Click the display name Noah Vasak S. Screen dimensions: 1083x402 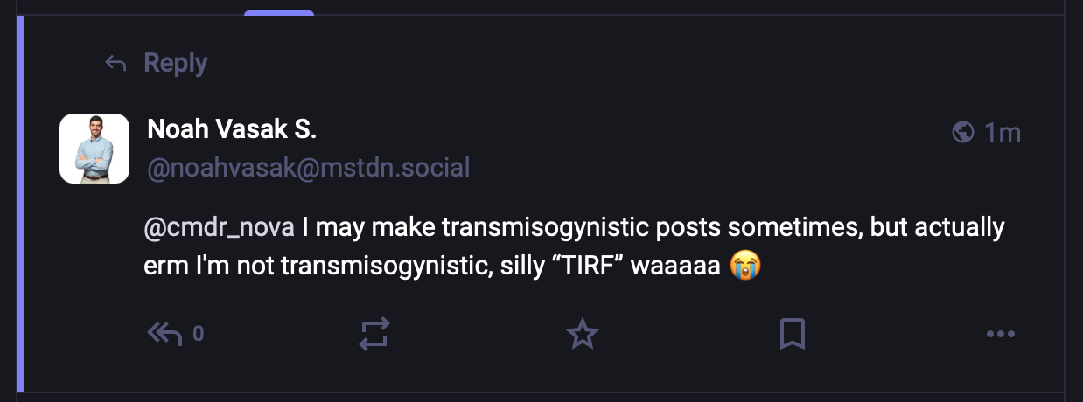[232, 130]
